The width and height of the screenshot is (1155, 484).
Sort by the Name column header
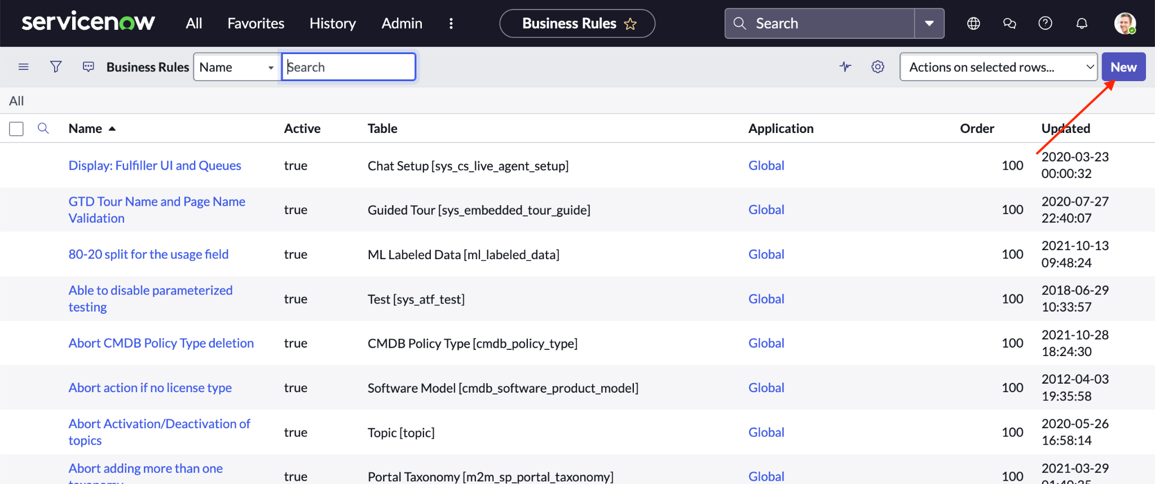(85, 128)
